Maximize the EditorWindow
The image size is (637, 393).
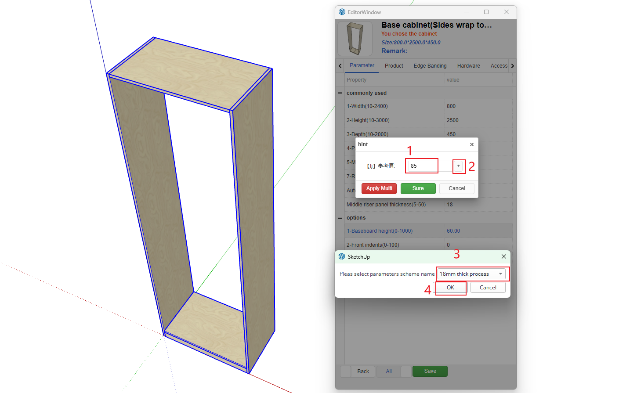486,12
